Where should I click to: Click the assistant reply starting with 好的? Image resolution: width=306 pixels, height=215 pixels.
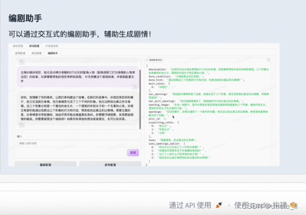pyautogui.click(x=77, y=108)
